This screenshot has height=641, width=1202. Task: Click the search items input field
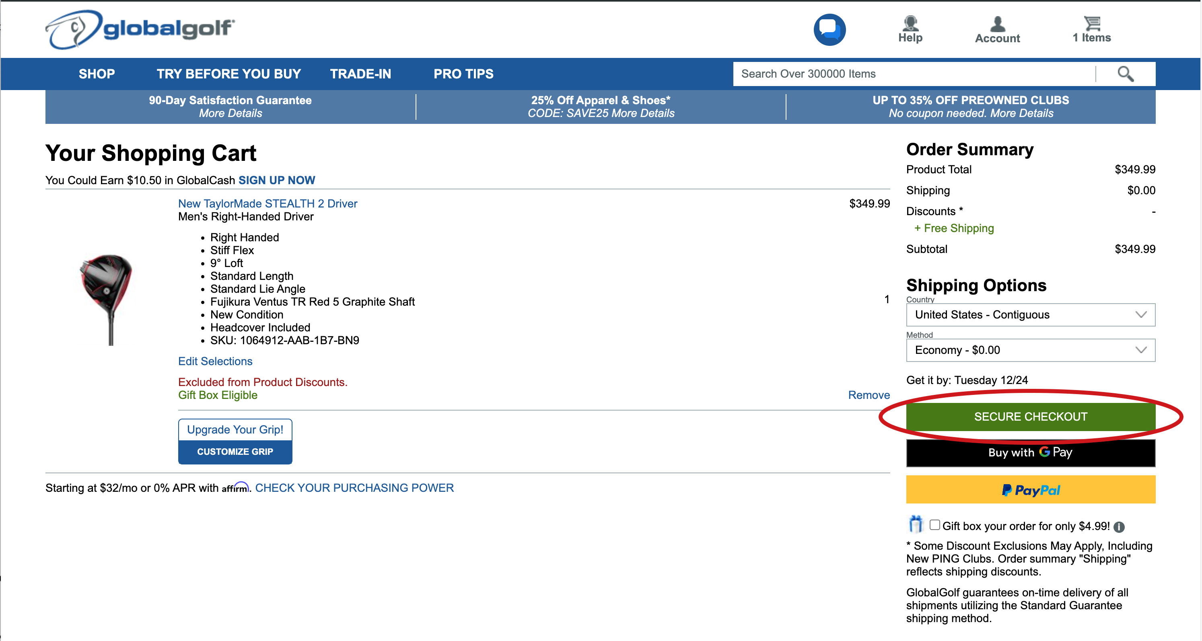click(912, 74)
